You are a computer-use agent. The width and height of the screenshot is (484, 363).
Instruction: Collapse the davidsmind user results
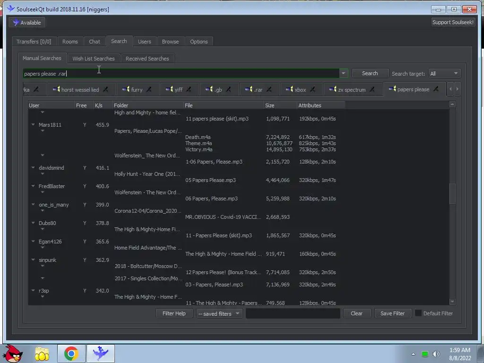33,168
